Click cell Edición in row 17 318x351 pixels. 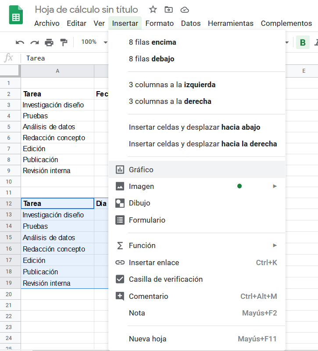(57, 260)
